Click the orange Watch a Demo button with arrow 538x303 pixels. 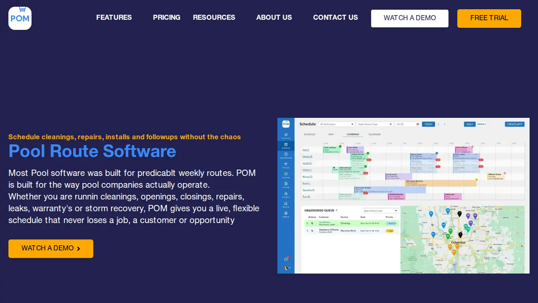51,249
